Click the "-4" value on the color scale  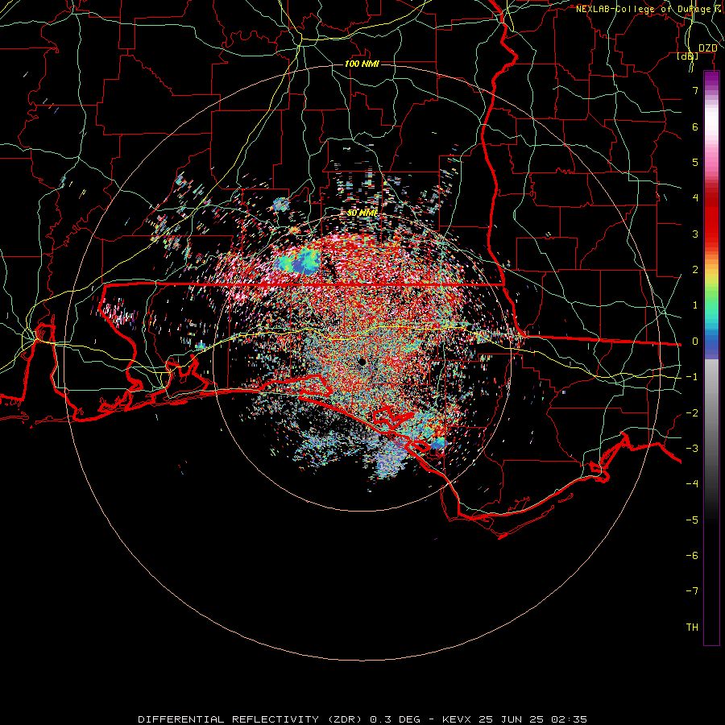[692, 484]
